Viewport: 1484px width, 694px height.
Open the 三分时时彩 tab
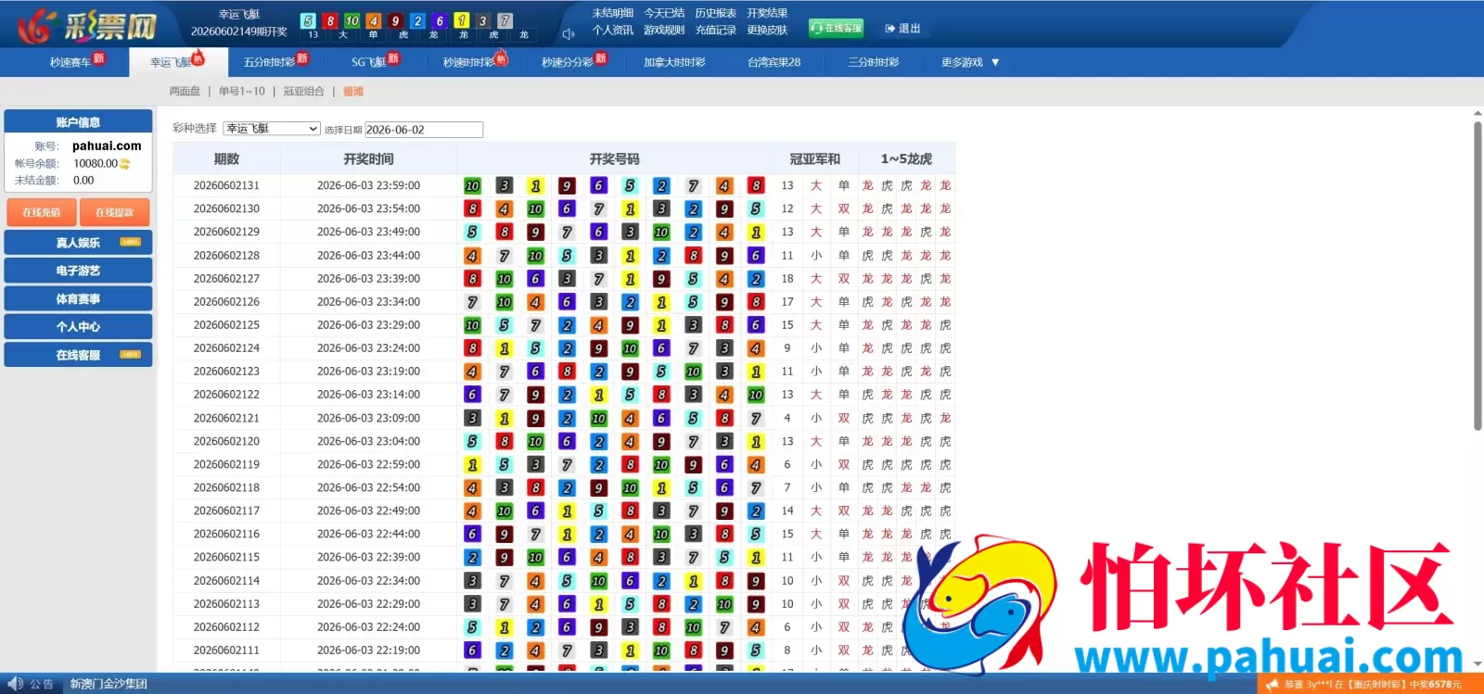(x=874, y=62)
